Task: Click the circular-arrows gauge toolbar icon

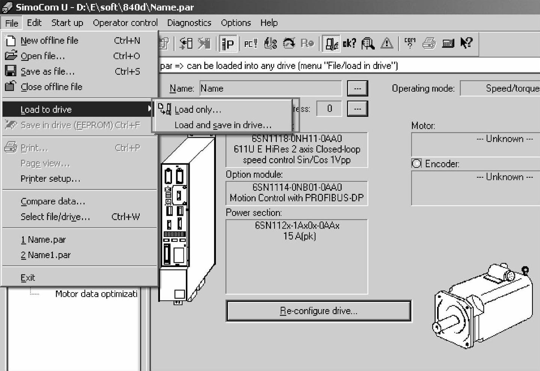Action: 289,44
